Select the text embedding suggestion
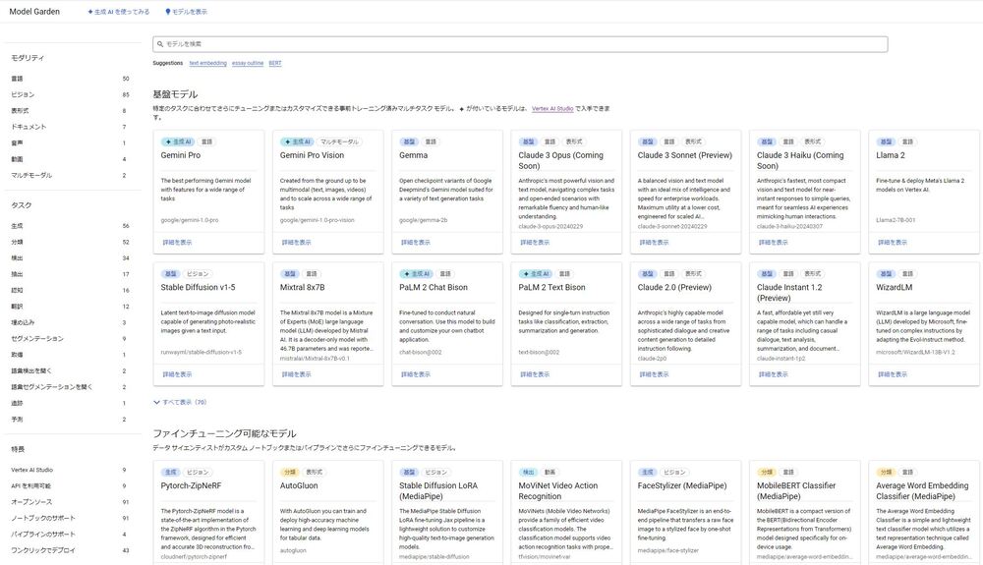 click(208, 63)
